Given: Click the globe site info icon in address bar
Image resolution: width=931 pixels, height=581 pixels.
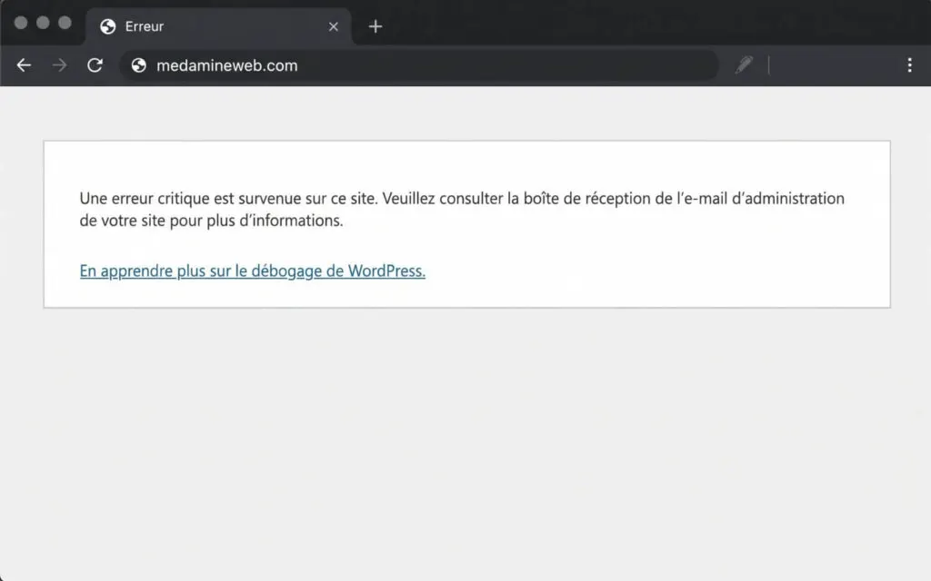Looking at the screenshot, I should click(x=139, y=65).
